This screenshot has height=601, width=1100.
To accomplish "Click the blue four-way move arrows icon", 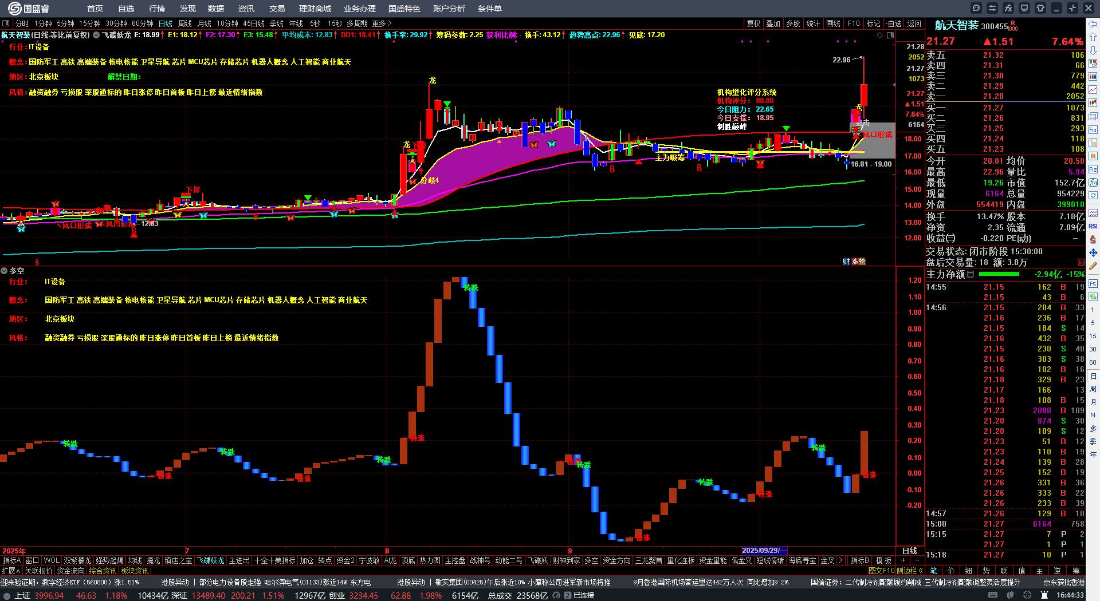I will (x=1093, y=252).
